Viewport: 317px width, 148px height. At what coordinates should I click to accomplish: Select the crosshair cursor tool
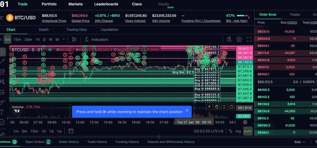[x=2, y=52]
